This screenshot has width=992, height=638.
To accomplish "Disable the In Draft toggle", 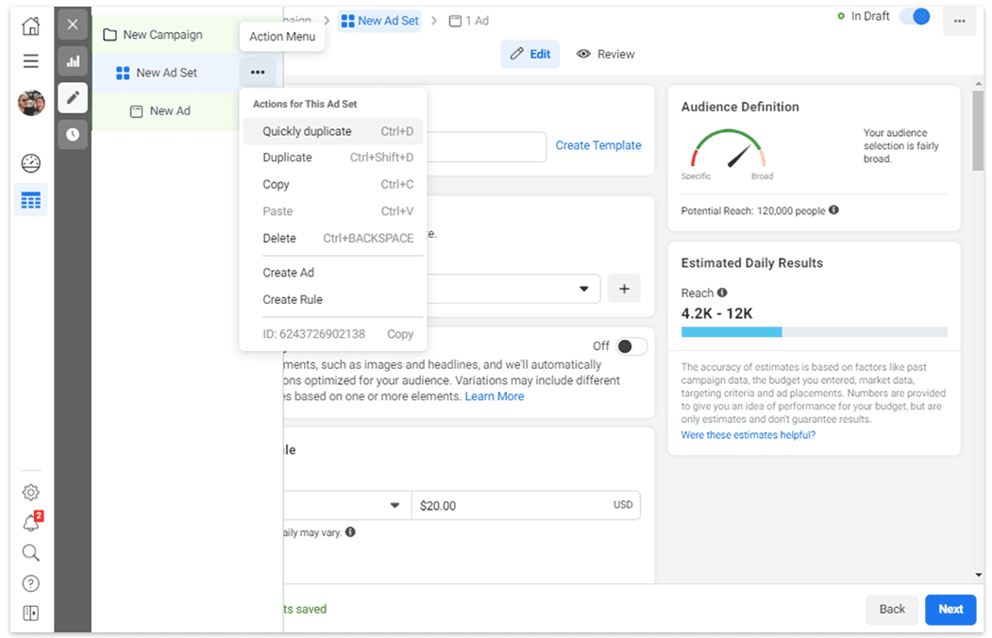I will tap(915, 16).
